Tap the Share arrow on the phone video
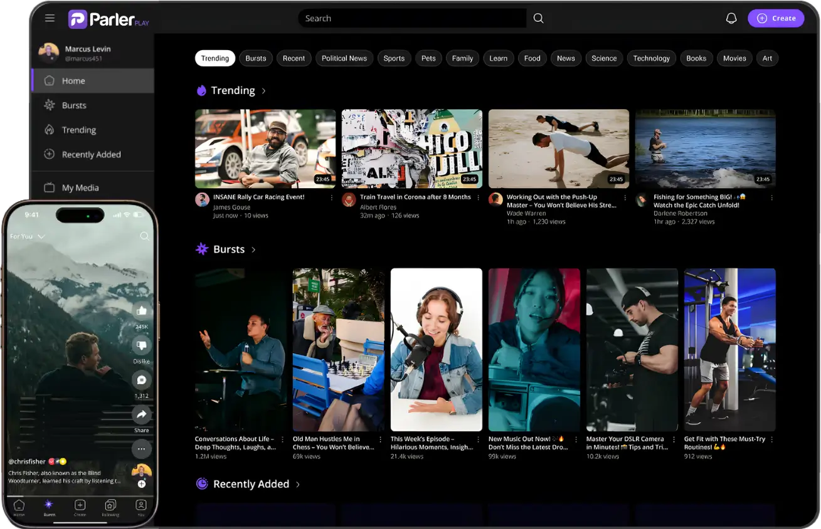Image resolution: width=821 pixels, height=529 pixels. coord(141,414)
